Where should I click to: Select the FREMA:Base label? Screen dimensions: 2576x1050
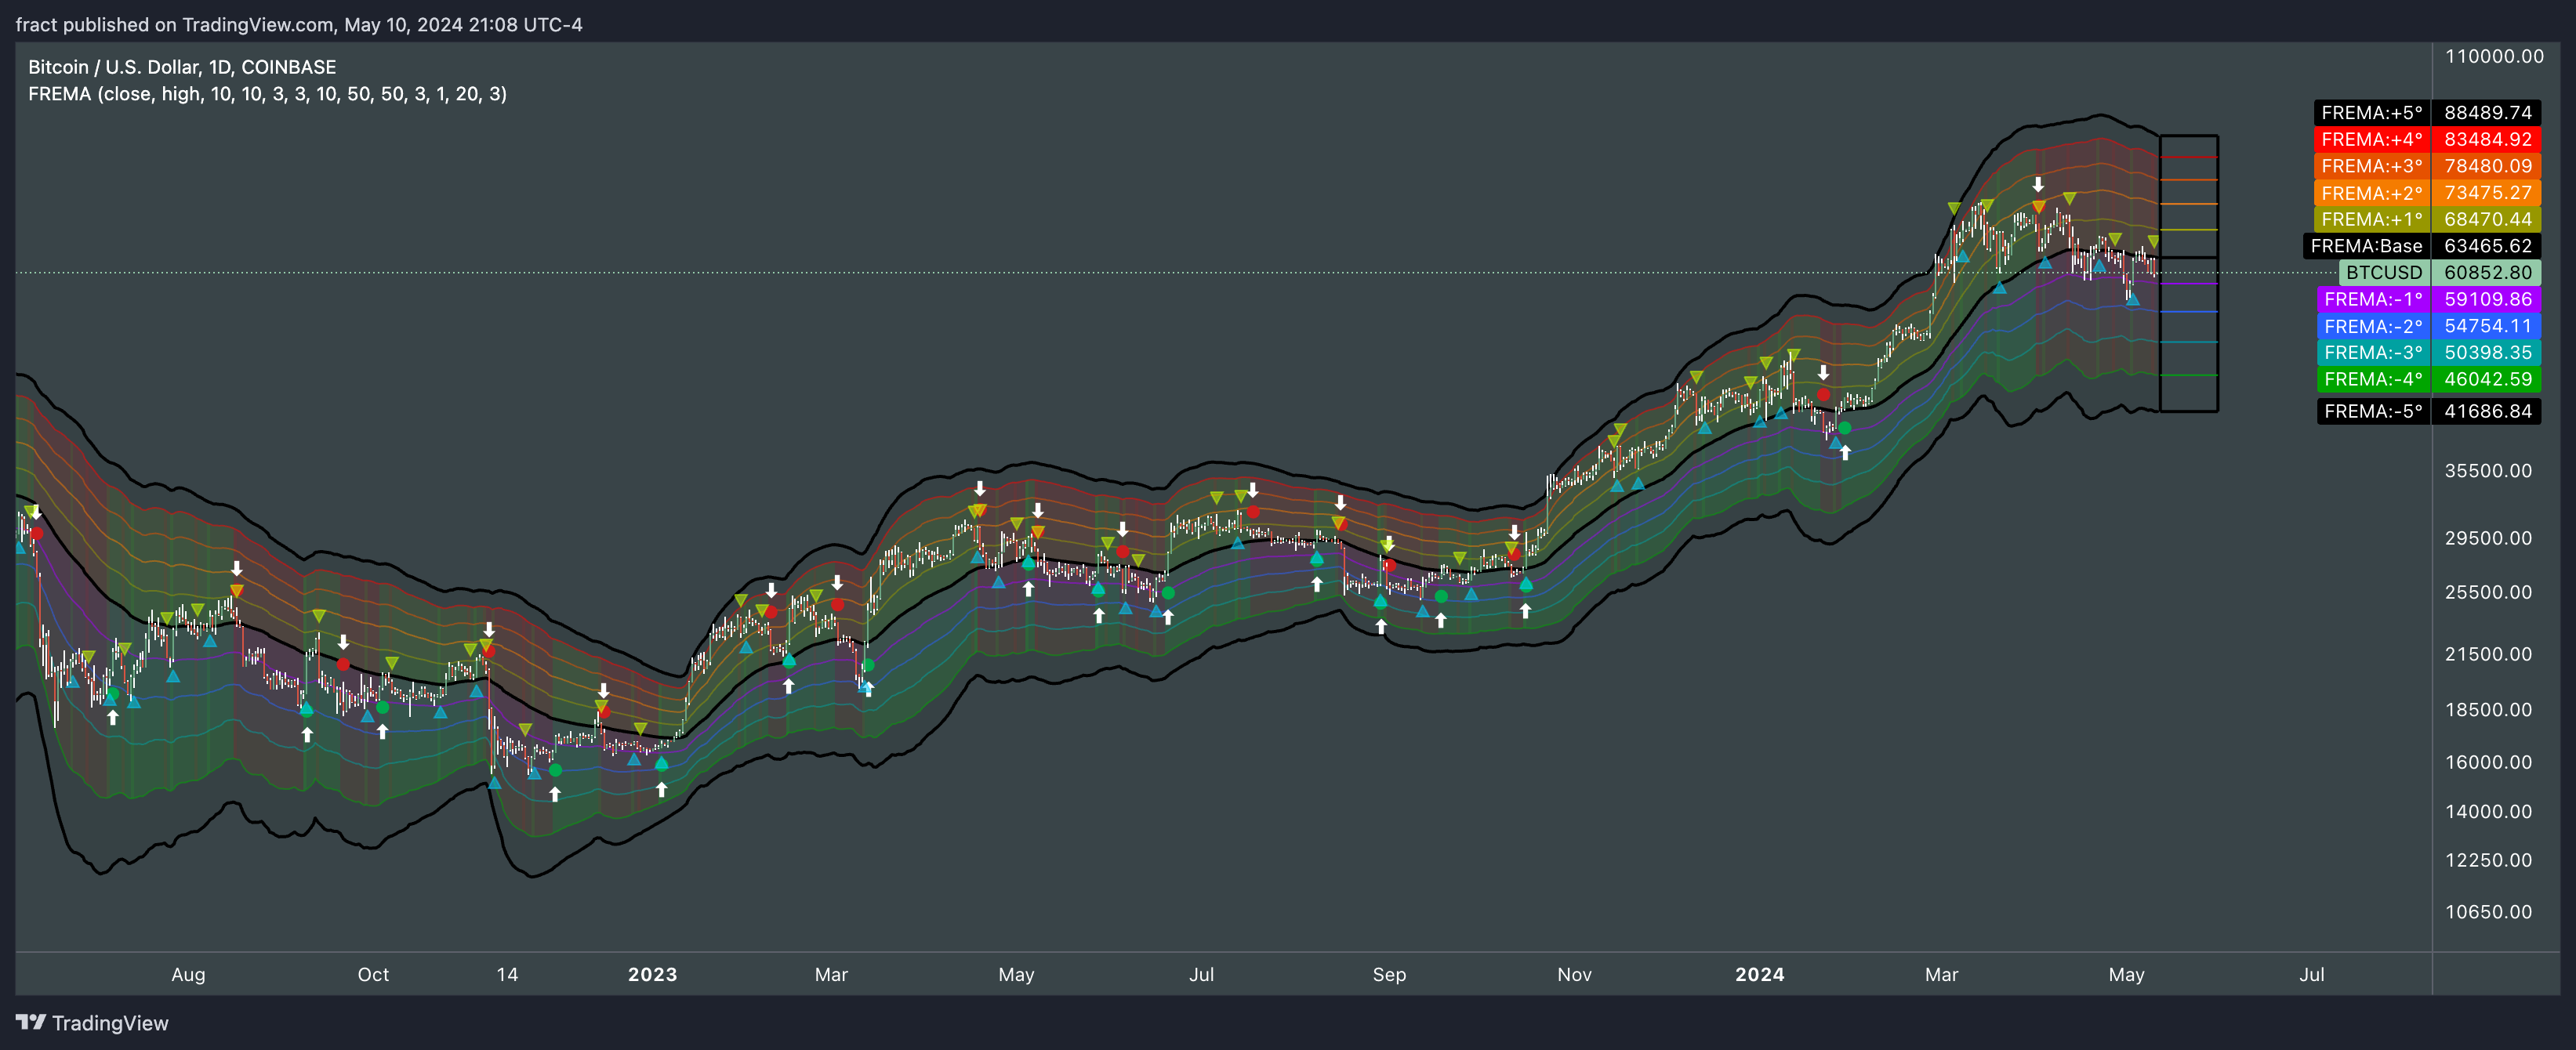[2367, 246]
